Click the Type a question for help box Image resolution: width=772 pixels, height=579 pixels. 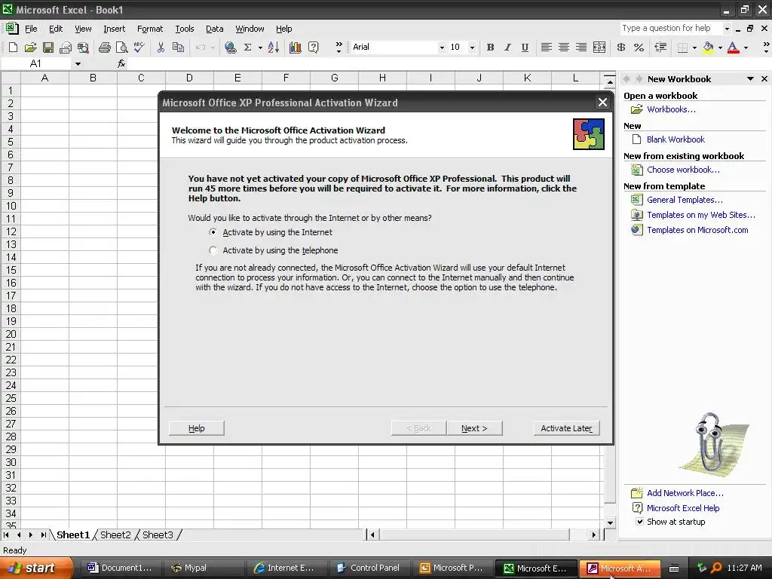click(x=670, y=29)
